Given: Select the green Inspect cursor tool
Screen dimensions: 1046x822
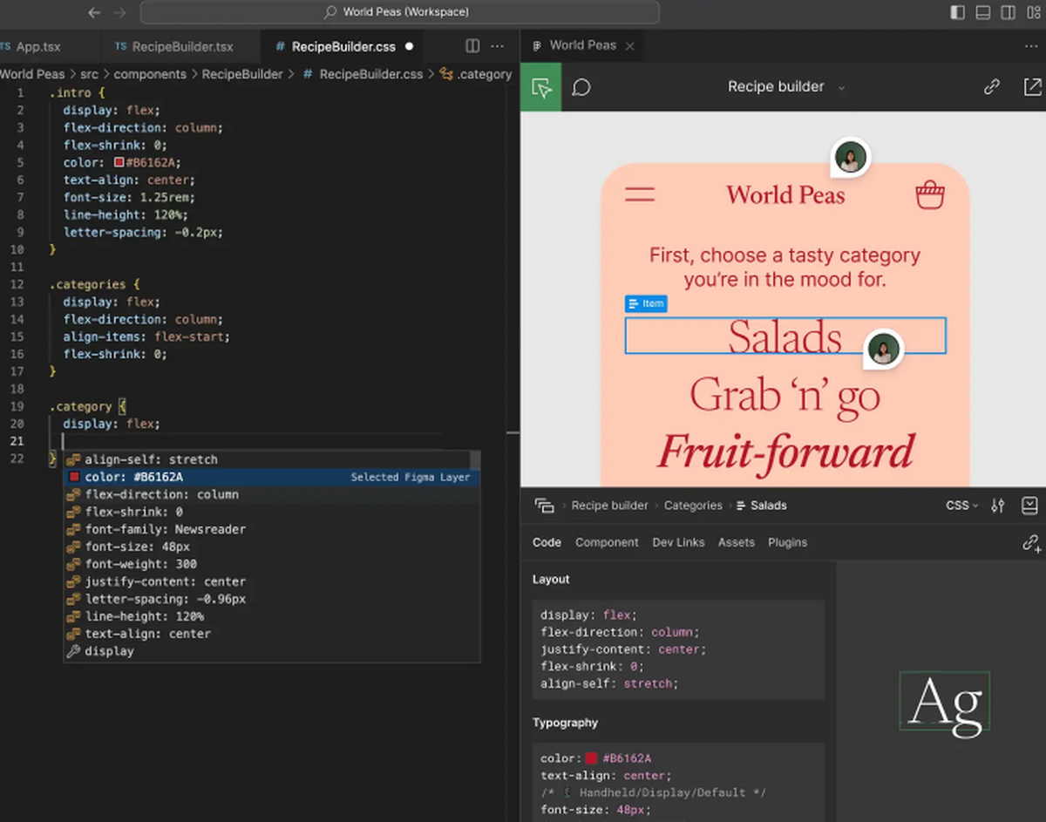Looking at the screenshot, I should (541, 87).
